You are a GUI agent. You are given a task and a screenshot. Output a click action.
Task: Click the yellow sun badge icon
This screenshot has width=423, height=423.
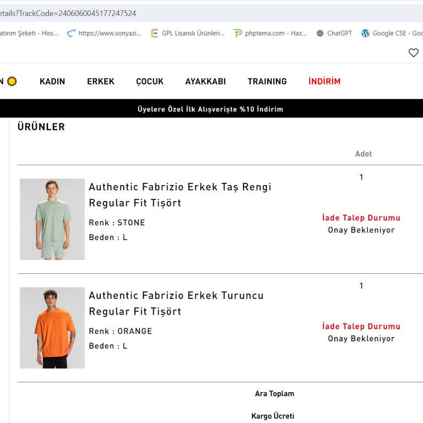[12, 81]
